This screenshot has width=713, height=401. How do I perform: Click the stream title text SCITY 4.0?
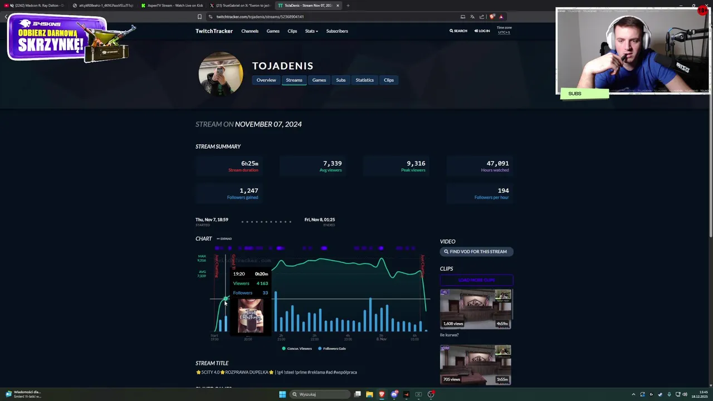tap(276, 372)
